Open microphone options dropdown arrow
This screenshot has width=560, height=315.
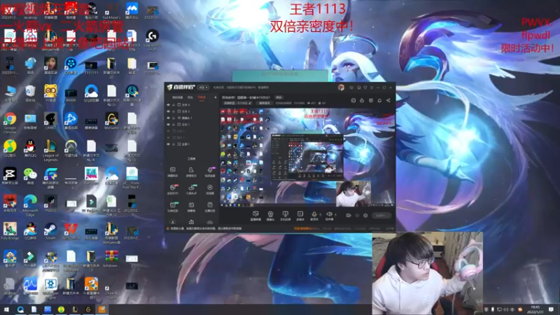(x=321, y=214)
